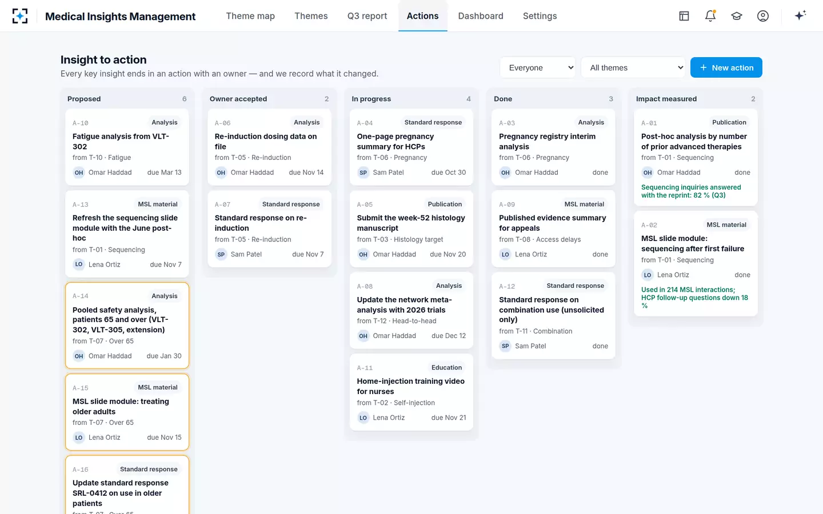Open the Q3 report tab
This screenshot has width=823, height=514.
[367, 16]
